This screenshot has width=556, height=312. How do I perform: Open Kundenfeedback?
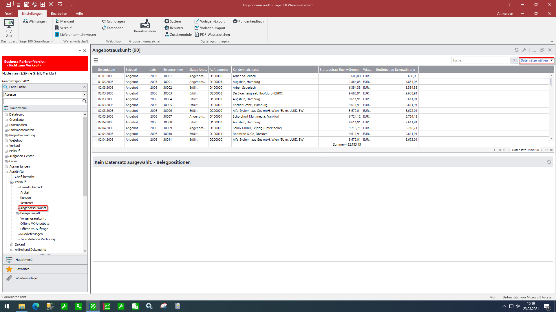pos(248,21)
